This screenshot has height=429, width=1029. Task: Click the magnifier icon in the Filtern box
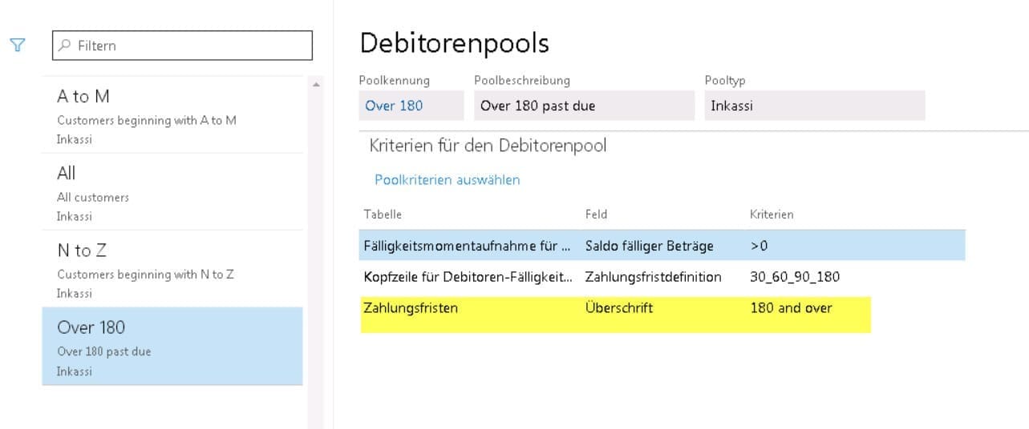tap(66, 46)
